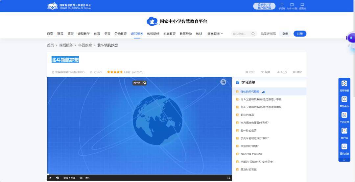Click the 国家中小学智慧教育平台 cloud logo
355x182 pixels.
coord(177,21)
